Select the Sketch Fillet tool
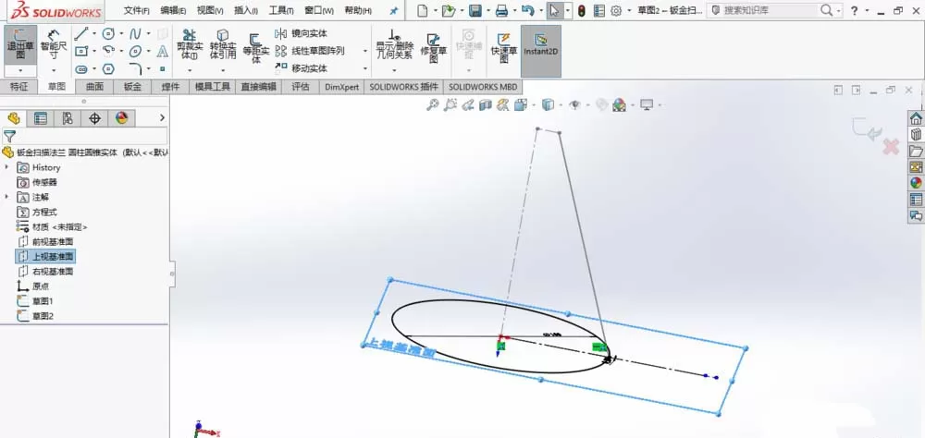 (135, 69)
